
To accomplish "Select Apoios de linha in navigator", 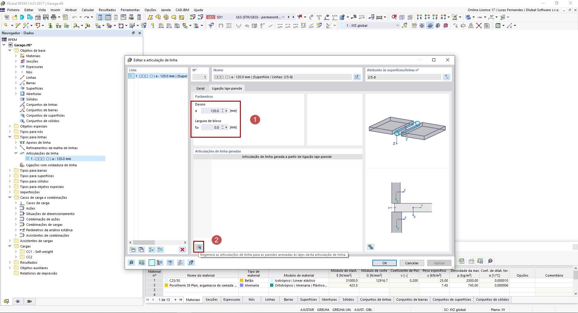I will click(38, 143).
